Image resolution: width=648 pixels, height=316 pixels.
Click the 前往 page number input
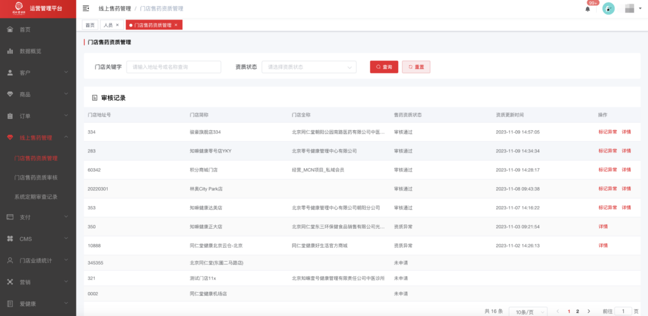point(623,312)
